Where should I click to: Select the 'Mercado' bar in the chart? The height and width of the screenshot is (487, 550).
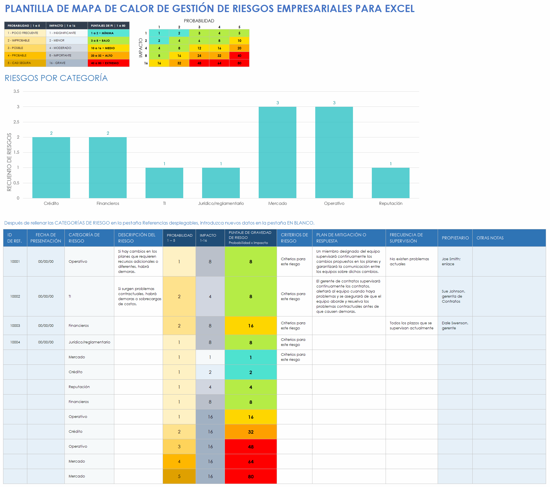pos(278,152)
